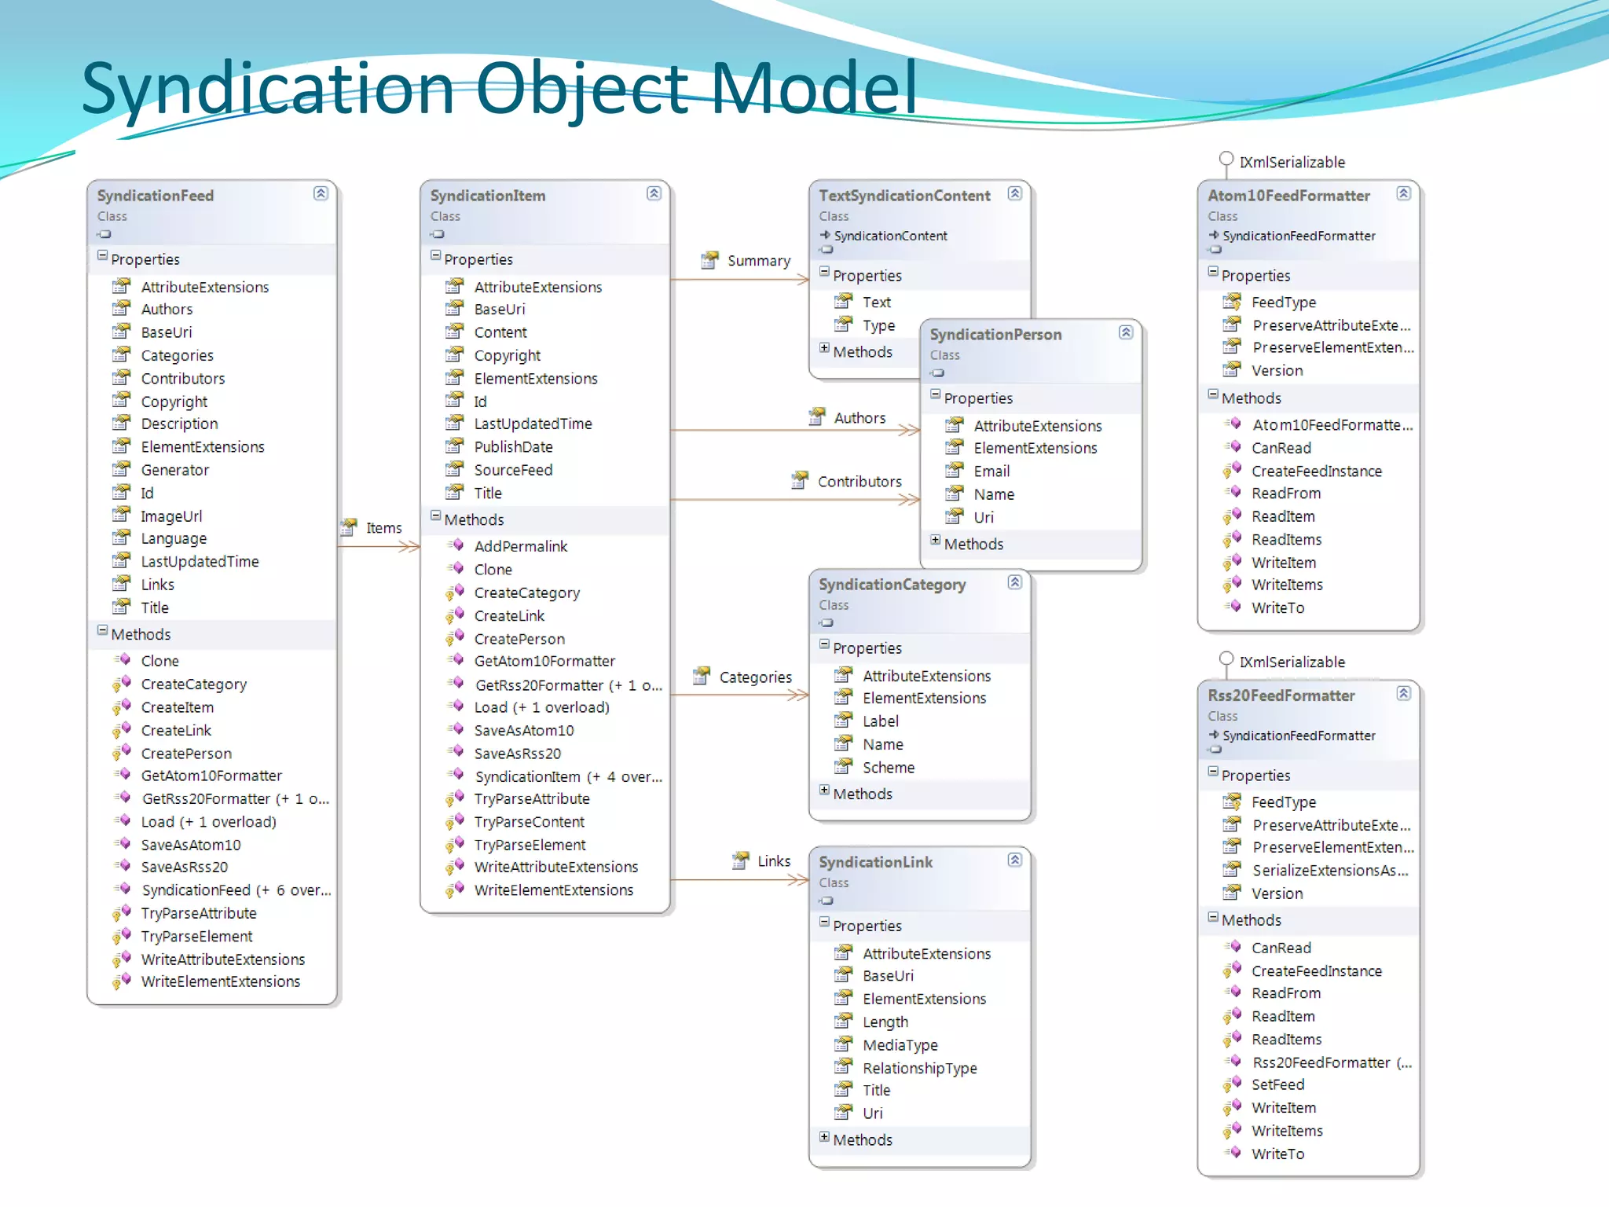Expand the Methods section in SyndicationLink
The image size is (1609, 1207).
[824, 1137]
